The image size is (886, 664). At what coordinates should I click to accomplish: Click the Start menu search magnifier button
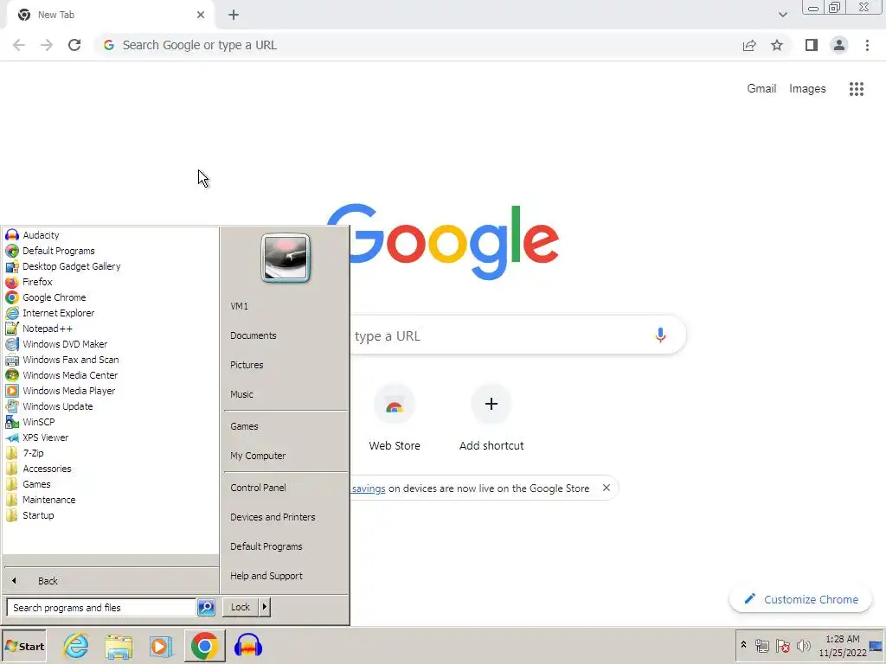(206, 608)
